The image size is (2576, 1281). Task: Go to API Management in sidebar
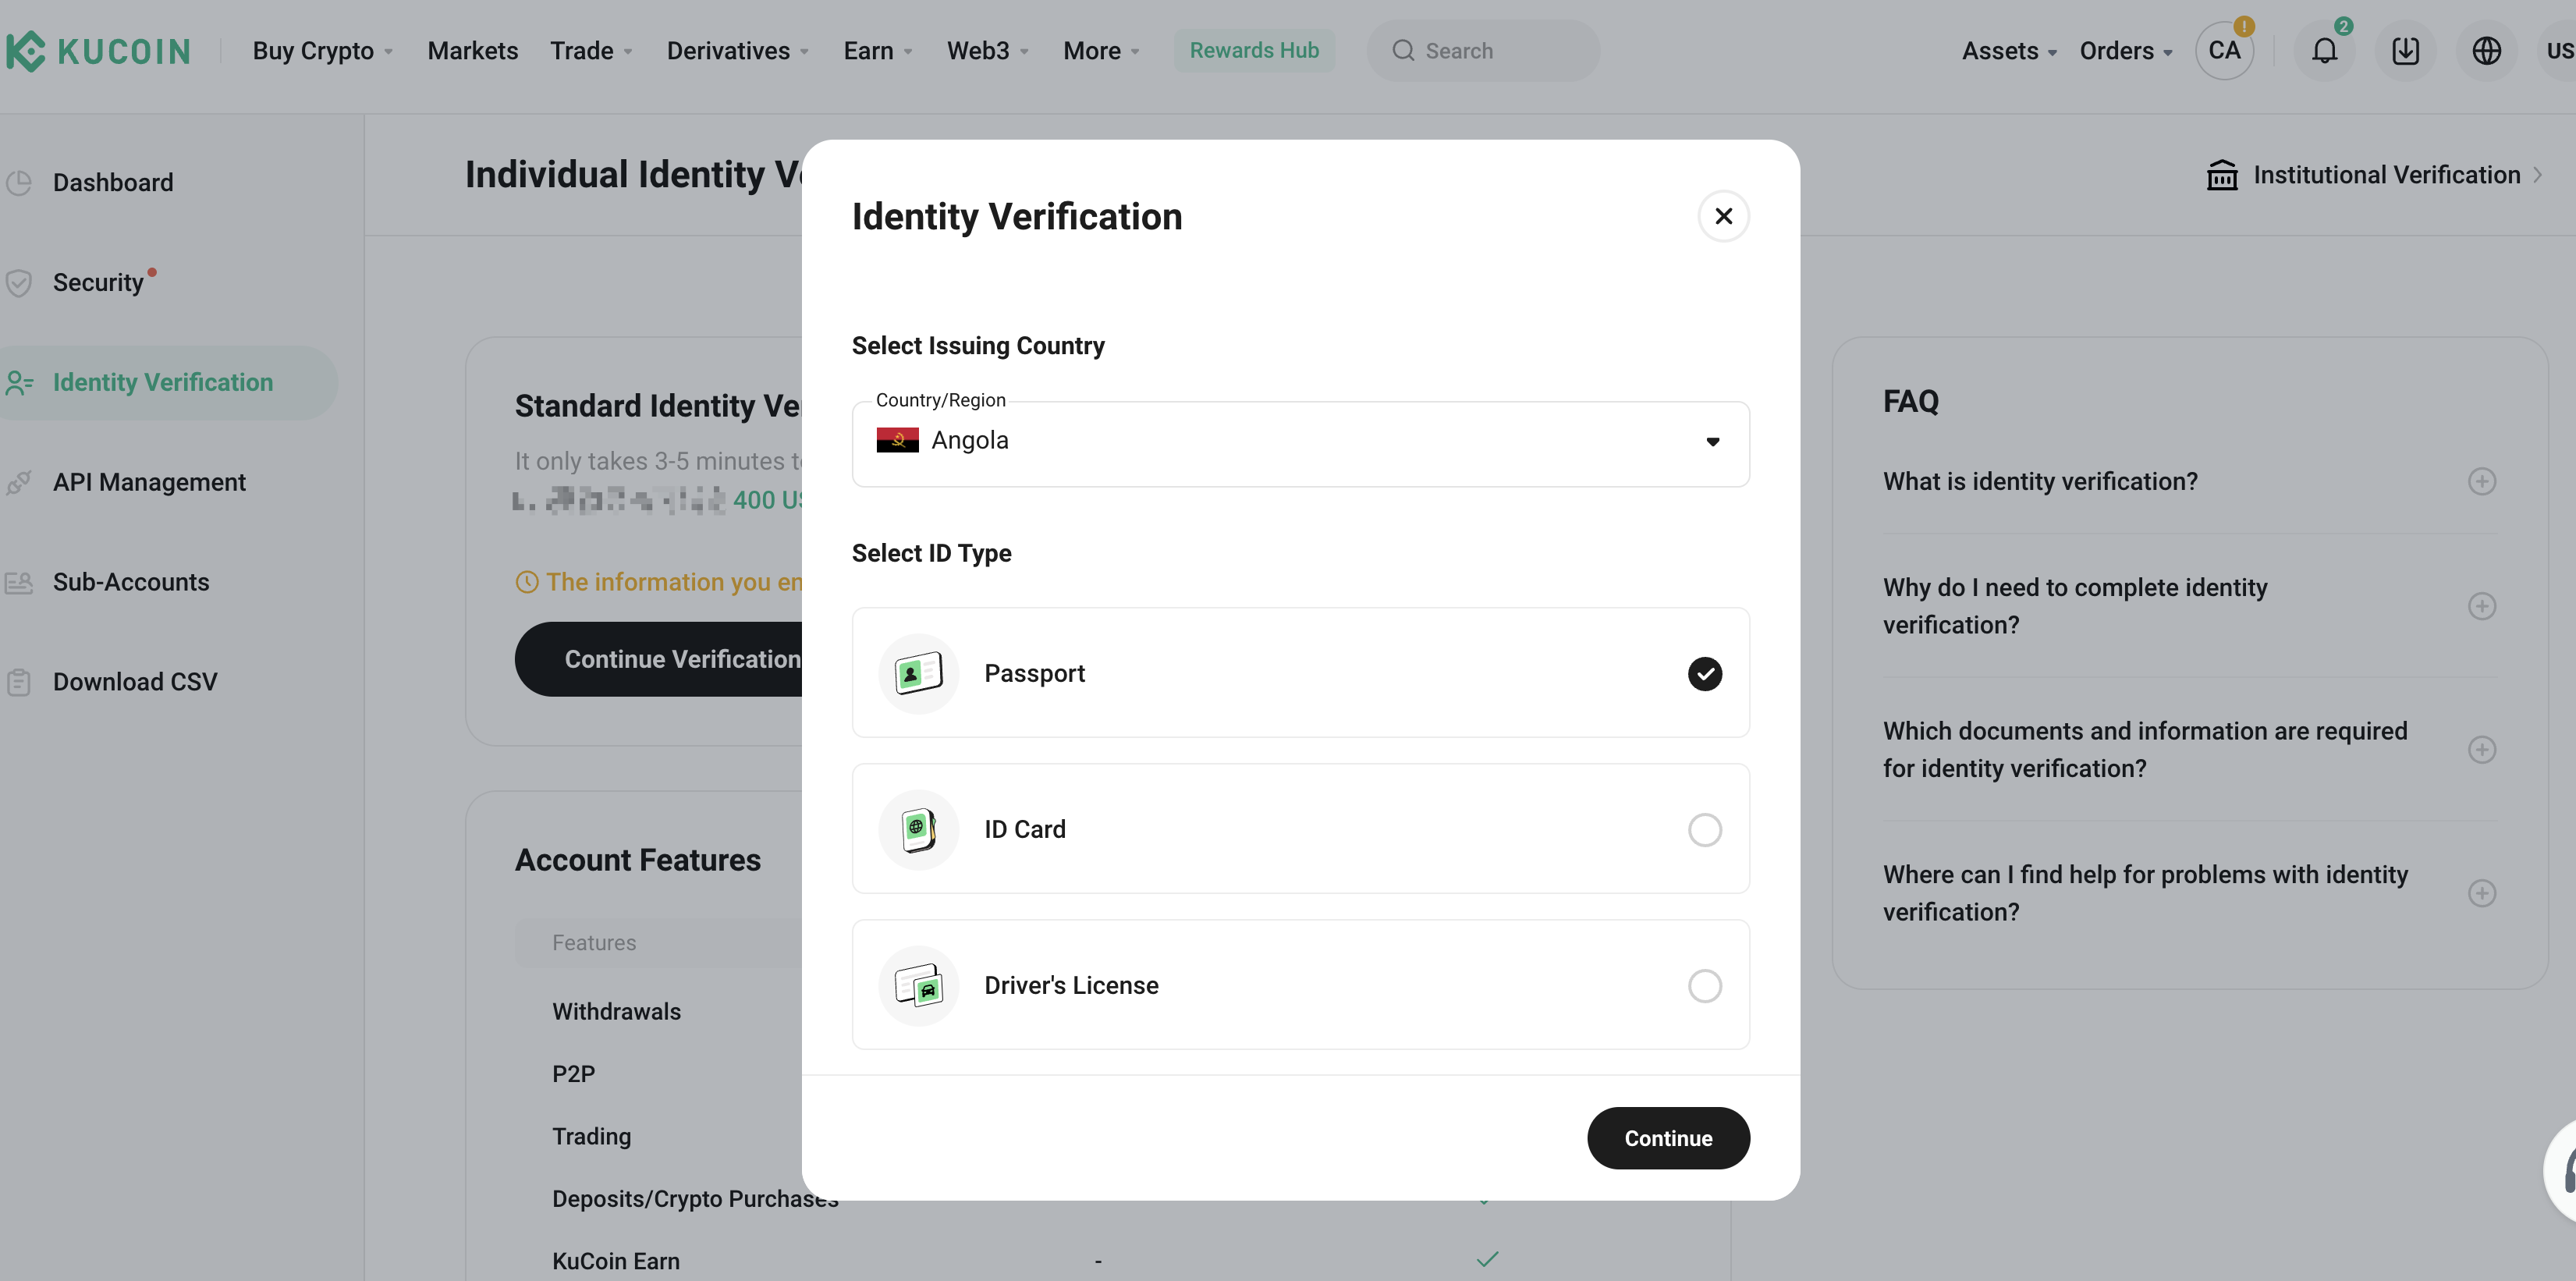point(149,482)
